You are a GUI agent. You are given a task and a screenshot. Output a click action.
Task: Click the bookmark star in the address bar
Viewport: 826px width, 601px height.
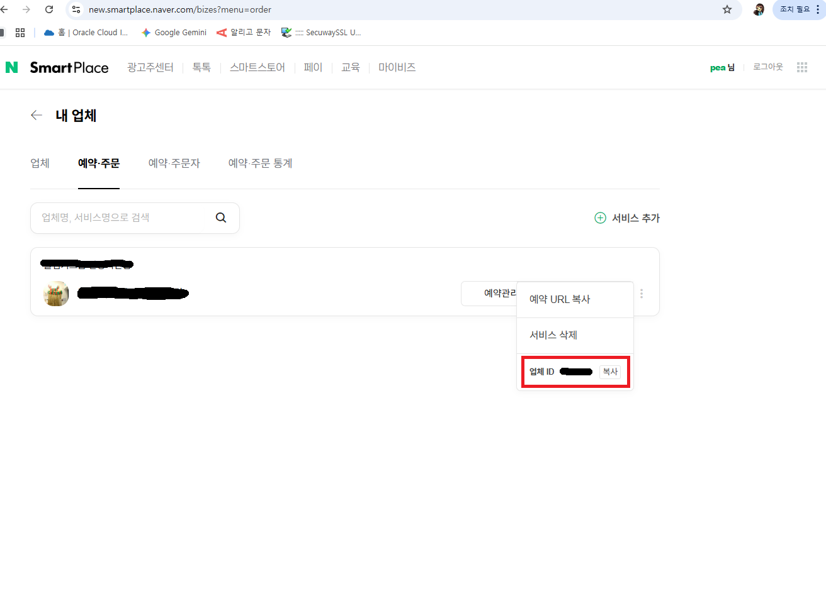(x=727, y=9)
